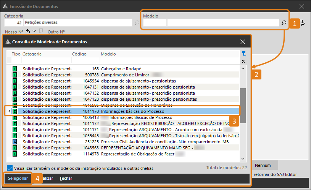Click the Tipo filter field in header

coord(16,60)
